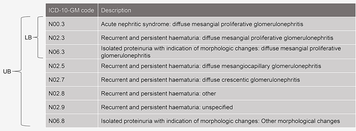Click the Description column header

tap(116, 10)
